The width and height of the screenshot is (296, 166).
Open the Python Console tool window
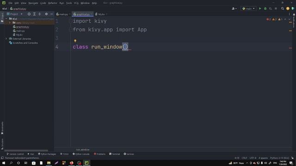pos(81,154)
